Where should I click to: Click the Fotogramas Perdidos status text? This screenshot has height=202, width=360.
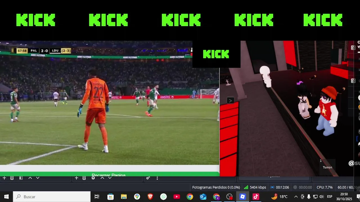click(x=216, y=187)
